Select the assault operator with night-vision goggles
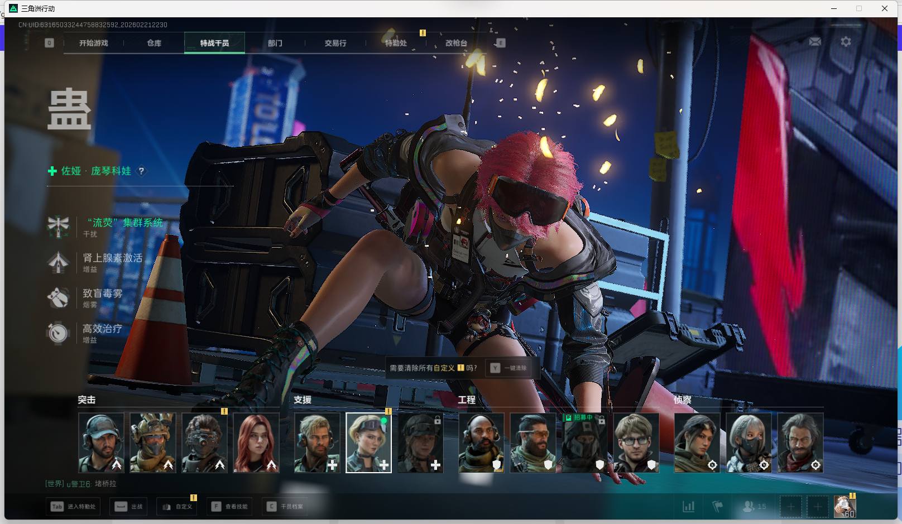This screenshot has height=524, width=902. [204, 443]
